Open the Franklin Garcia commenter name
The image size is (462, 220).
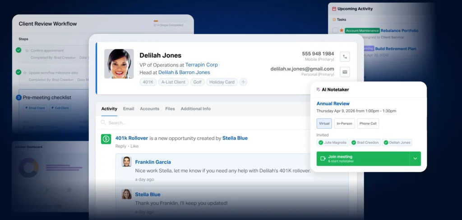click(x=153, y=162)
